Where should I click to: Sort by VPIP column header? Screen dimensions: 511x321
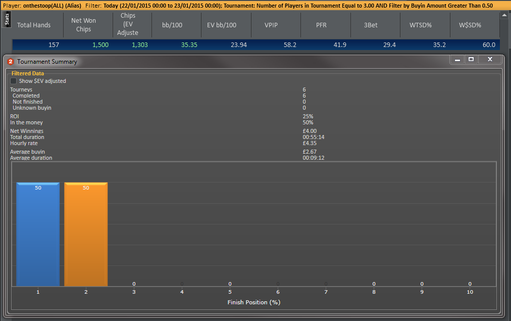click(x=271, y=25)
